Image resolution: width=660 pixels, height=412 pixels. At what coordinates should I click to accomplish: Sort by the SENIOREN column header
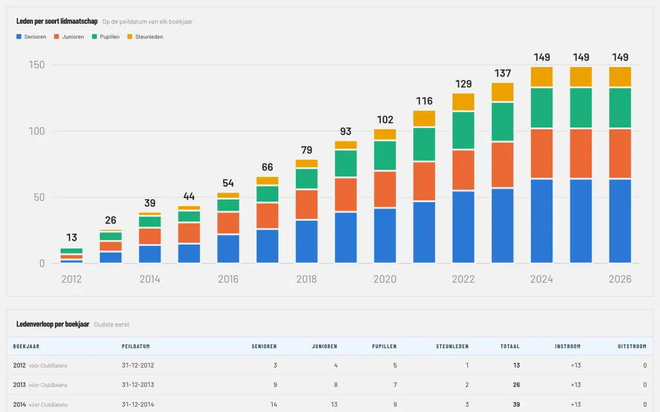pos(264,346)
